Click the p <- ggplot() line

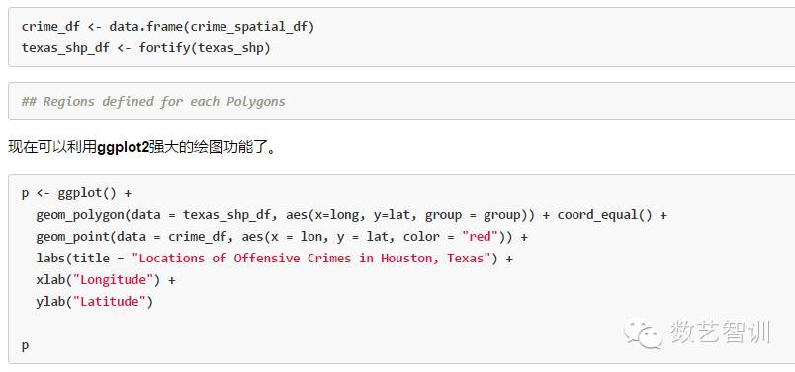pyautogui.click(x=76, y=193)
